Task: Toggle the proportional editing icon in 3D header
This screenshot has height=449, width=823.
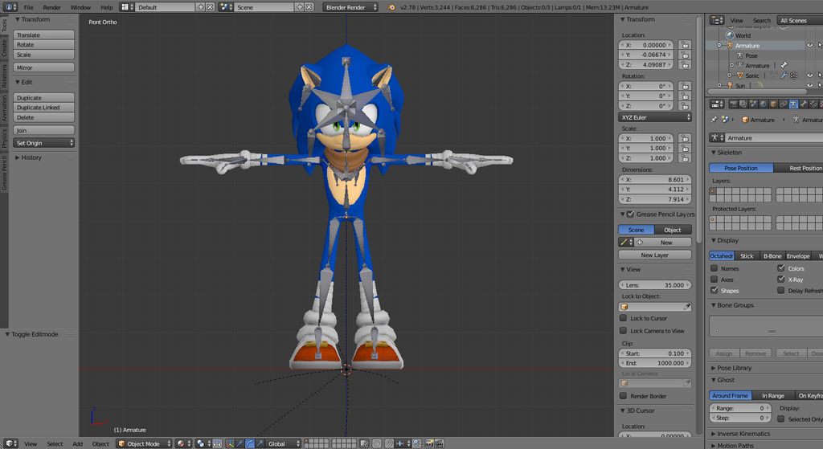Action: click(x=376, y=443)
